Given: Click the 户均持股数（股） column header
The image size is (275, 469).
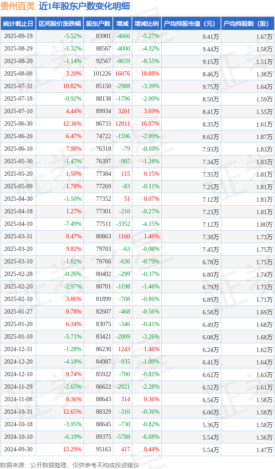Looking at the screenshot, I should click(247, 24).
